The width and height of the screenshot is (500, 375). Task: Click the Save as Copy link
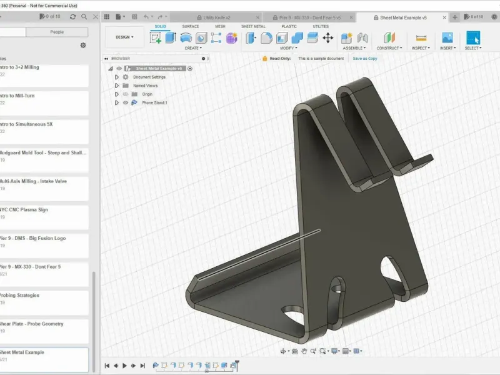[365, 58]
